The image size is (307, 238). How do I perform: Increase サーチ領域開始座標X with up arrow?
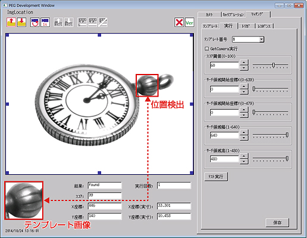(244, 86)
